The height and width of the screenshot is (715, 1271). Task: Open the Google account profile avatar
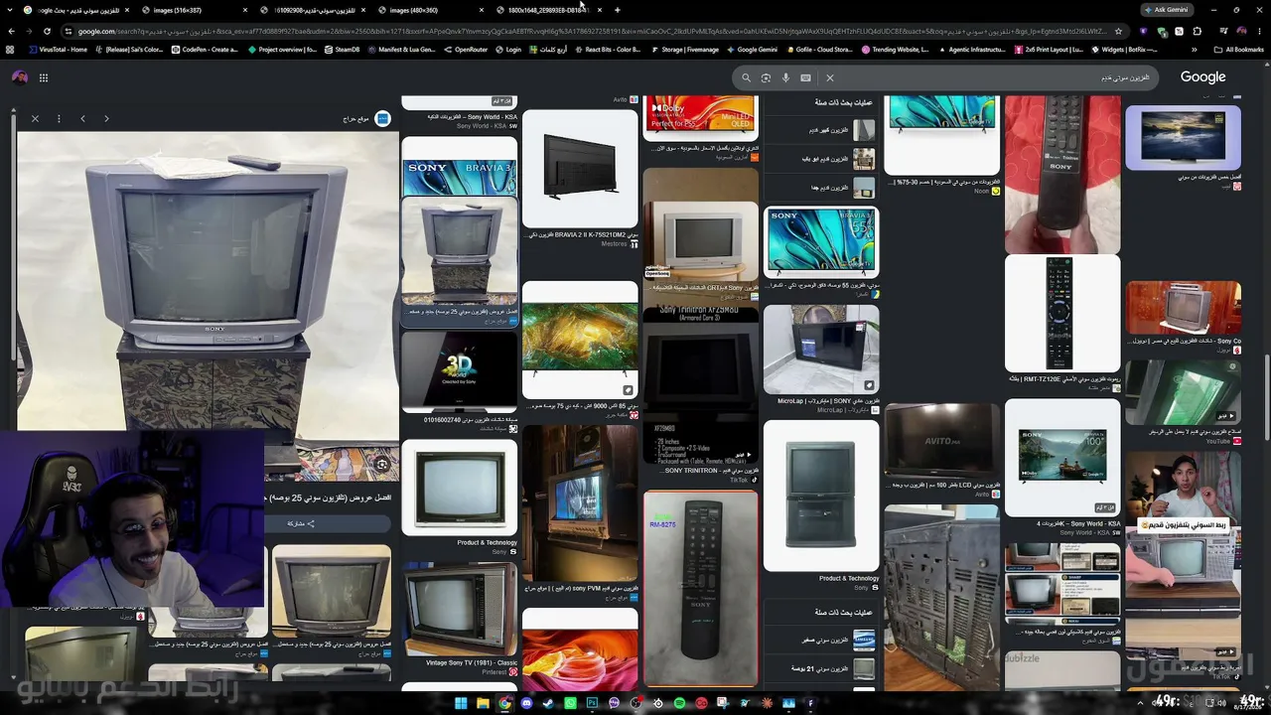(x=19, y=77)
